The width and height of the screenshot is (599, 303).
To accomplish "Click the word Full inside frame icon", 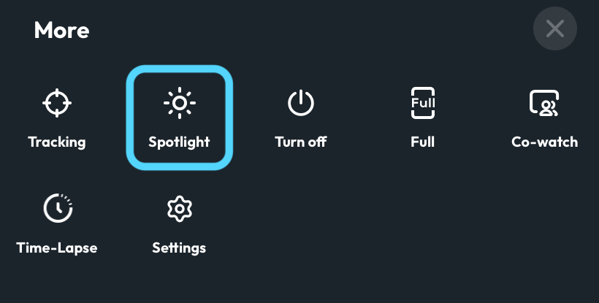I will [x=422, y=103].
